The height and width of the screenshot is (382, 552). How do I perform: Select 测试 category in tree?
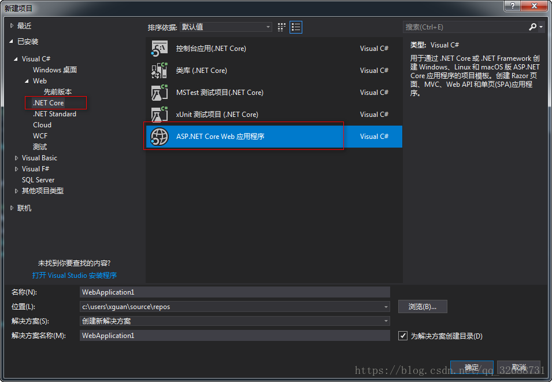tap(40, 147)
